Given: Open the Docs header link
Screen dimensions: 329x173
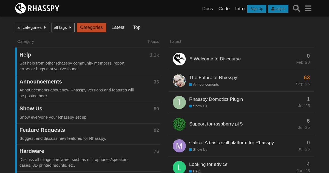Looking at the screenshot, I should [x=208, y=9].
